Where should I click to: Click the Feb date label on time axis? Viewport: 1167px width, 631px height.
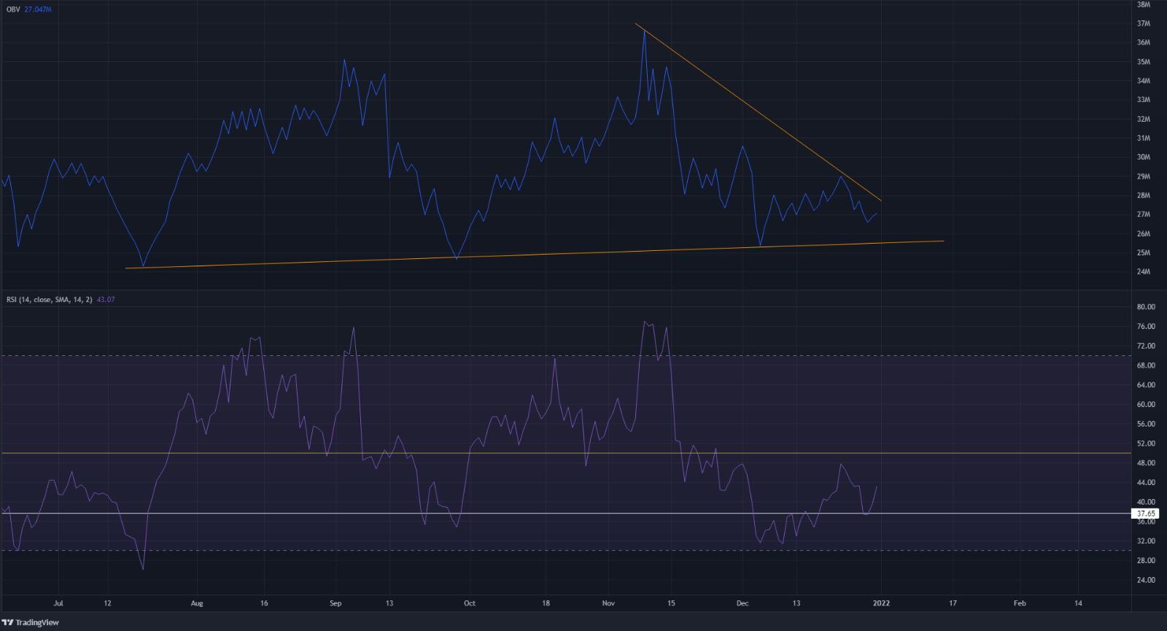click(x=1020, y=603)
